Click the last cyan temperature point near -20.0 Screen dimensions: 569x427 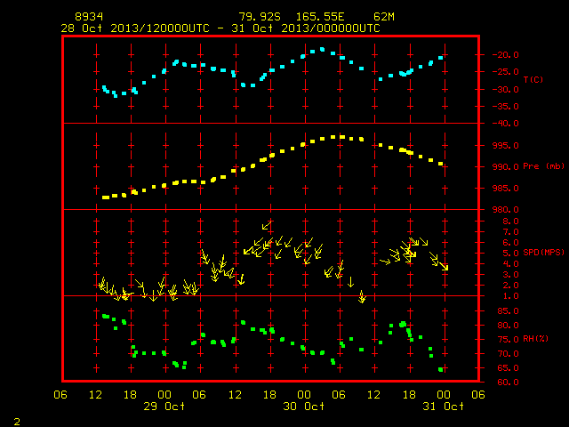click(x=441, y=58)
